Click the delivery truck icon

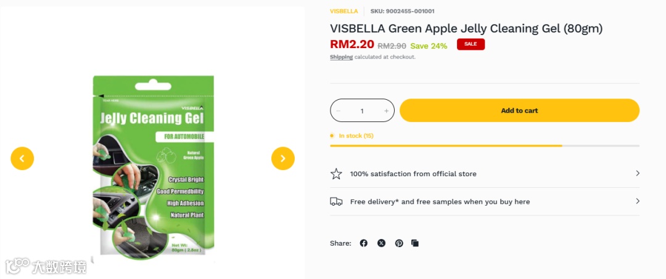point(336,201)
